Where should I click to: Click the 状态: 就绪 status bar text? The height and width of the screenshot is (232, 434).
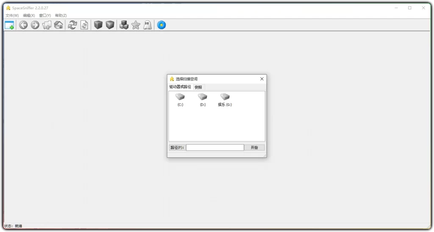click(x=13, y=226)
